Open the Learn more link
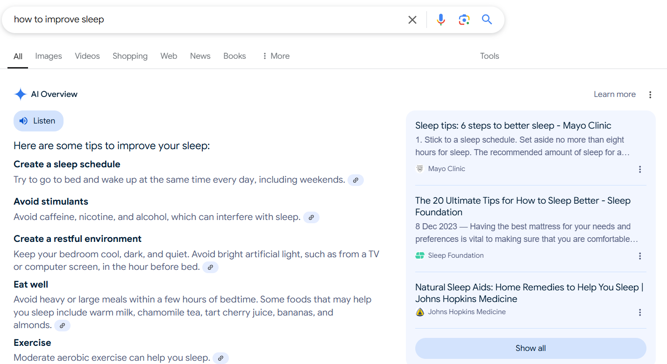This screenshot has height=364, width=667. tap(615, 94)
